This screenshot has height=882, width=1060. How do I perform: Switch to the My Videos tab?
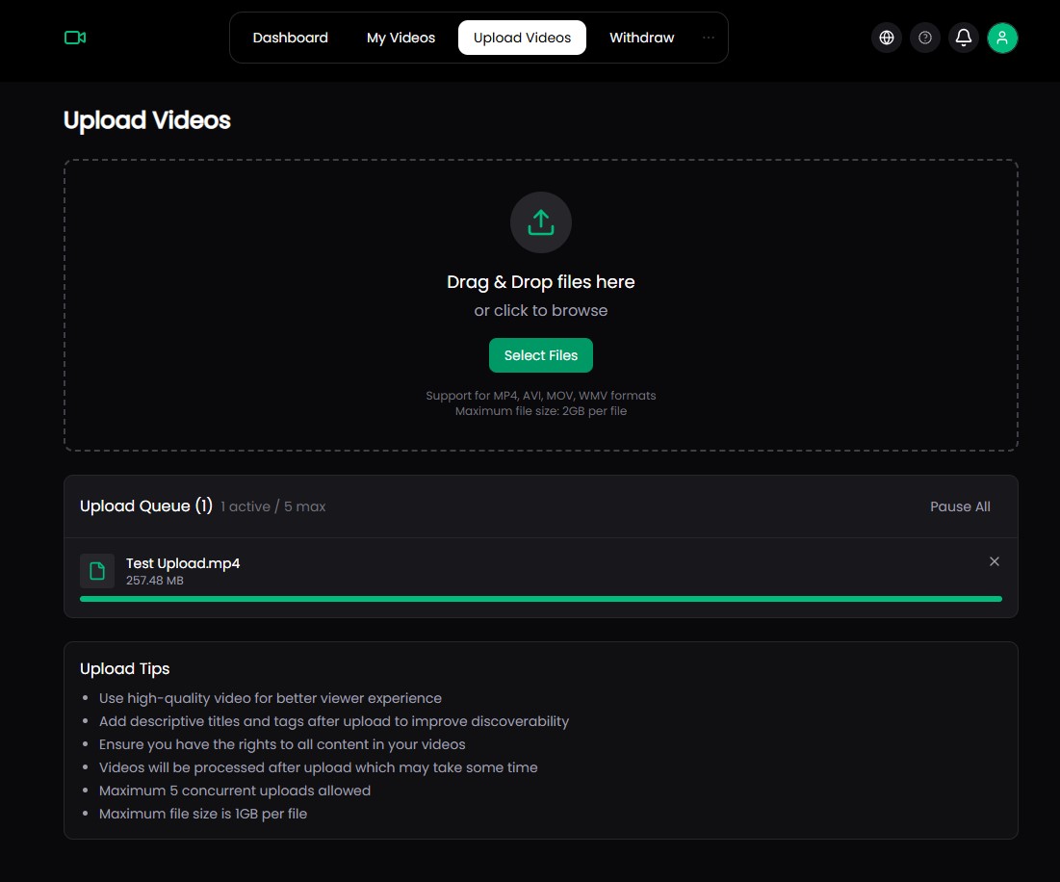point(401,38)
